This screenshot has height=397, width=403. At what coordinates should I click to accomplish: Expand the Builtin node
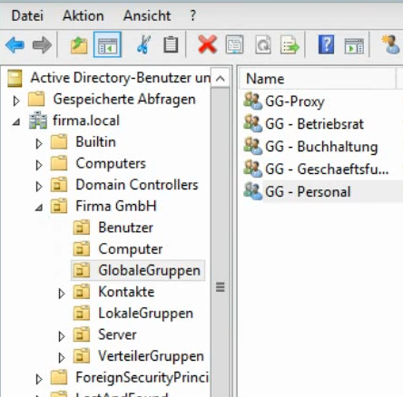[x=39, y=144]
